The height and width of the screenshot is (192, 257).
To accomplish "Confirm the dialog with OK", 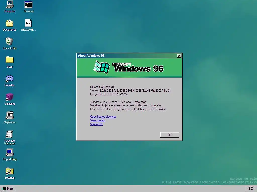I will pyautogui.click(x=170, y=135).
